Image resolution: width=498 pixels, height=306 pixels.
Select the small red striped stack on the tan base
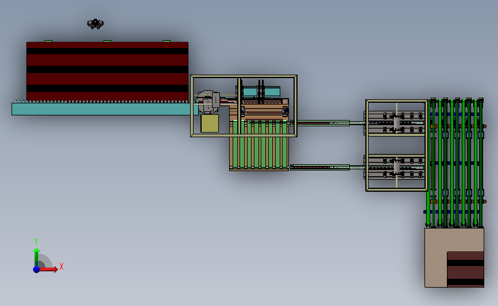(465, 269)
